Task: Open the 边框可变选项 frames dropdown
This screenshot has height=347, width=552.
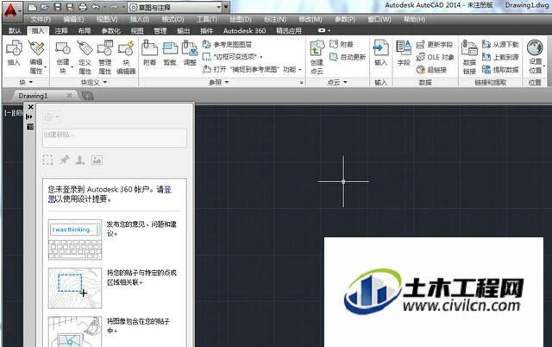Action: coord(233,57)
